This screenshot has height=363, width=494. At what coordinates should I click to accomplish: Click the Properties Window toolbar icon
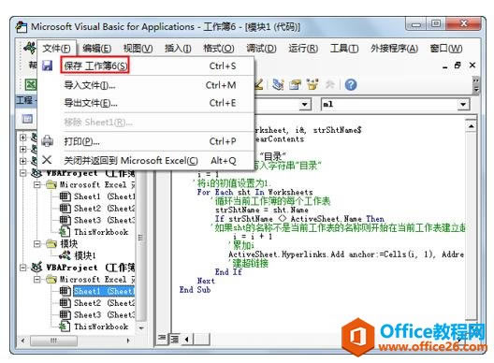point(296,85)
